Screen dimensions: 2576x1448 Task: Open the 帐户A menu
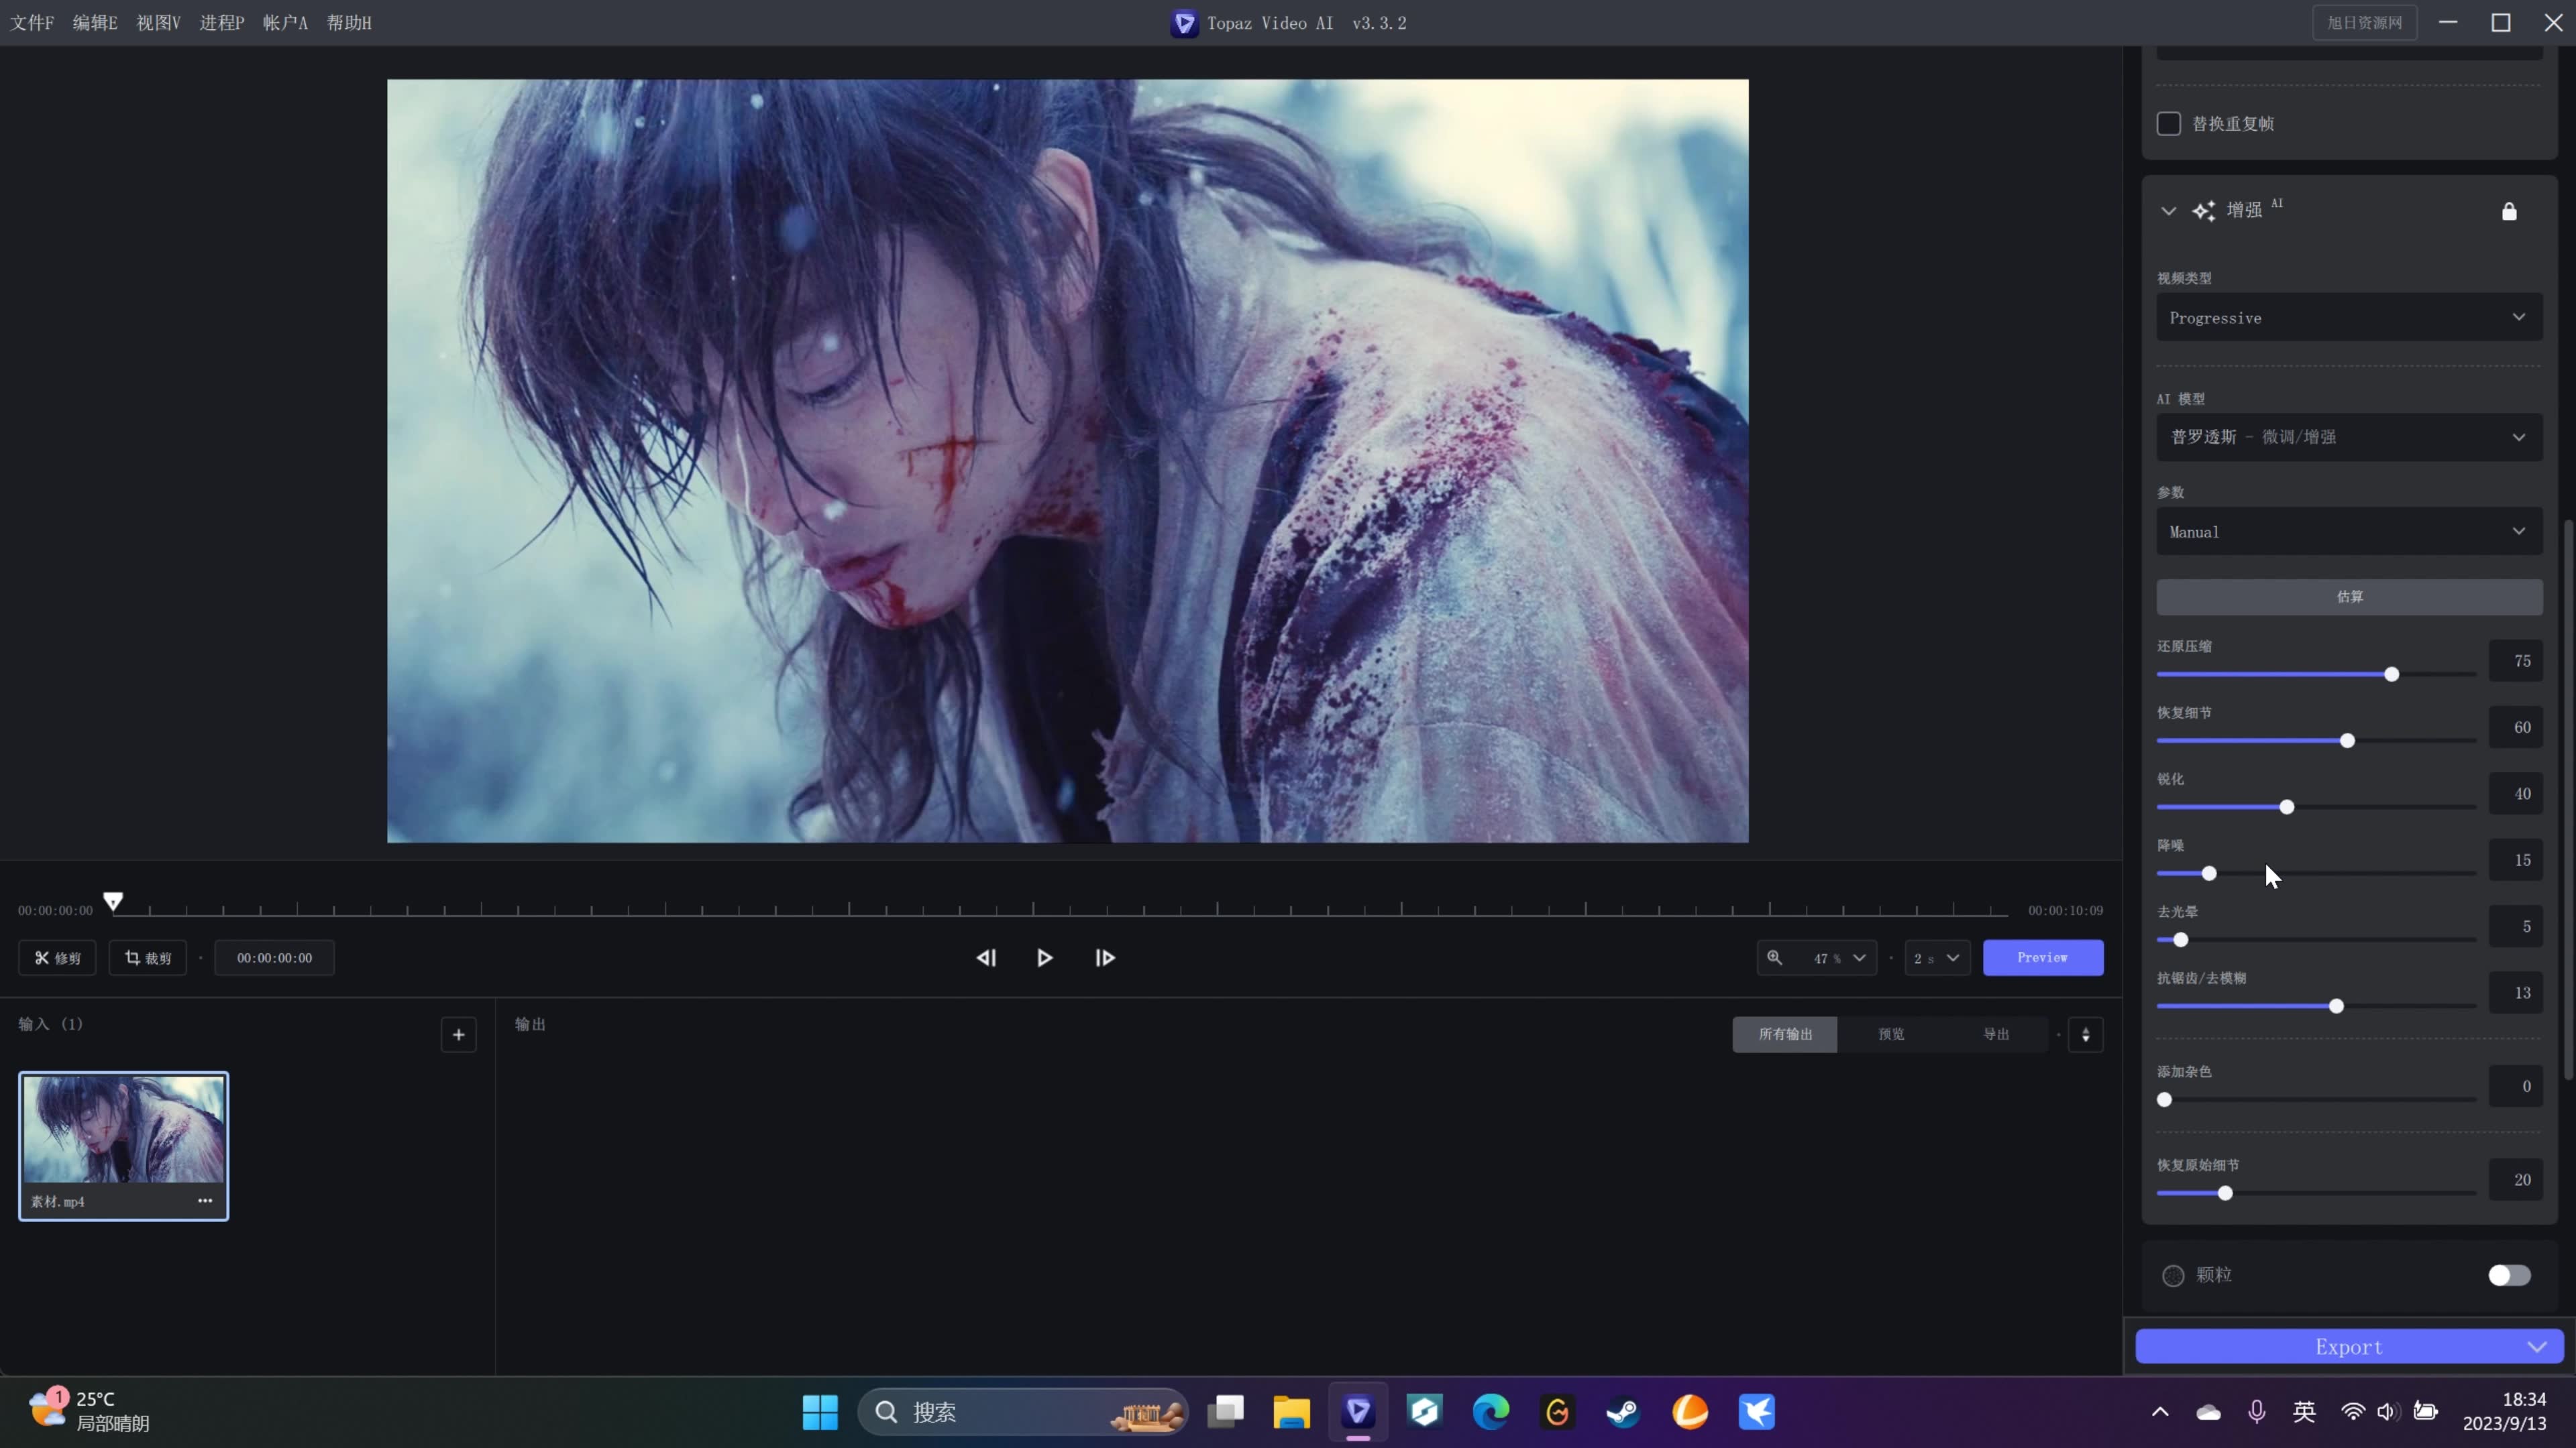(285, 23)
